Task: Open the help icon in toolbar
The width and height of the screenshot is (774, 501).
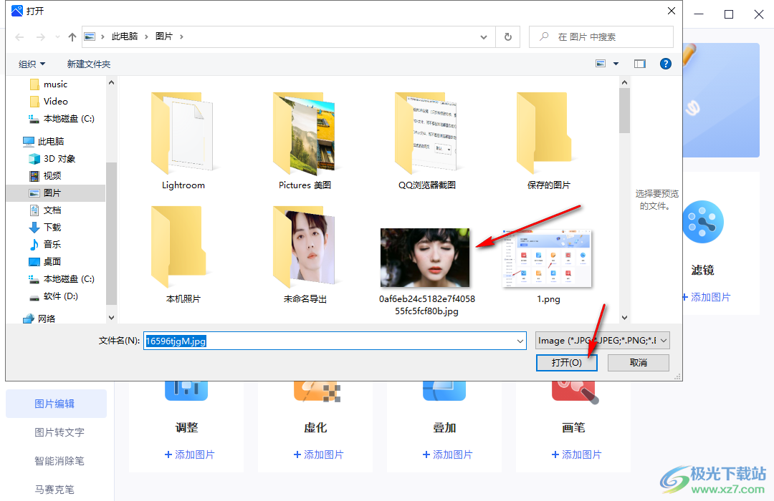Action: [665, 64]
